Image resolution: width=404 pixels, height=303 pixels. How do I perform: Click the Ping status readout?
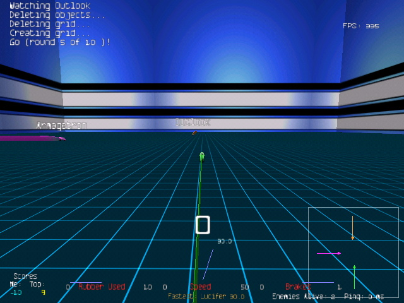(364, 296)
